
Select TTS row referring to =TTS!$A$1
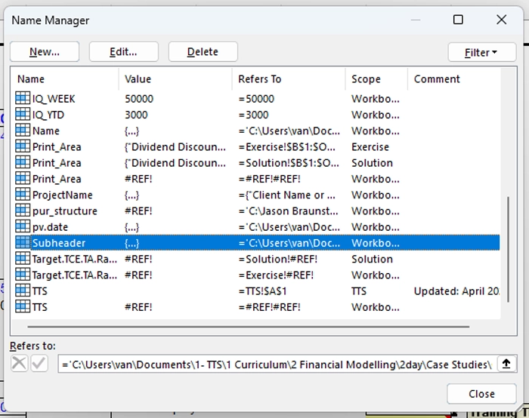click(x=257, y=291)
